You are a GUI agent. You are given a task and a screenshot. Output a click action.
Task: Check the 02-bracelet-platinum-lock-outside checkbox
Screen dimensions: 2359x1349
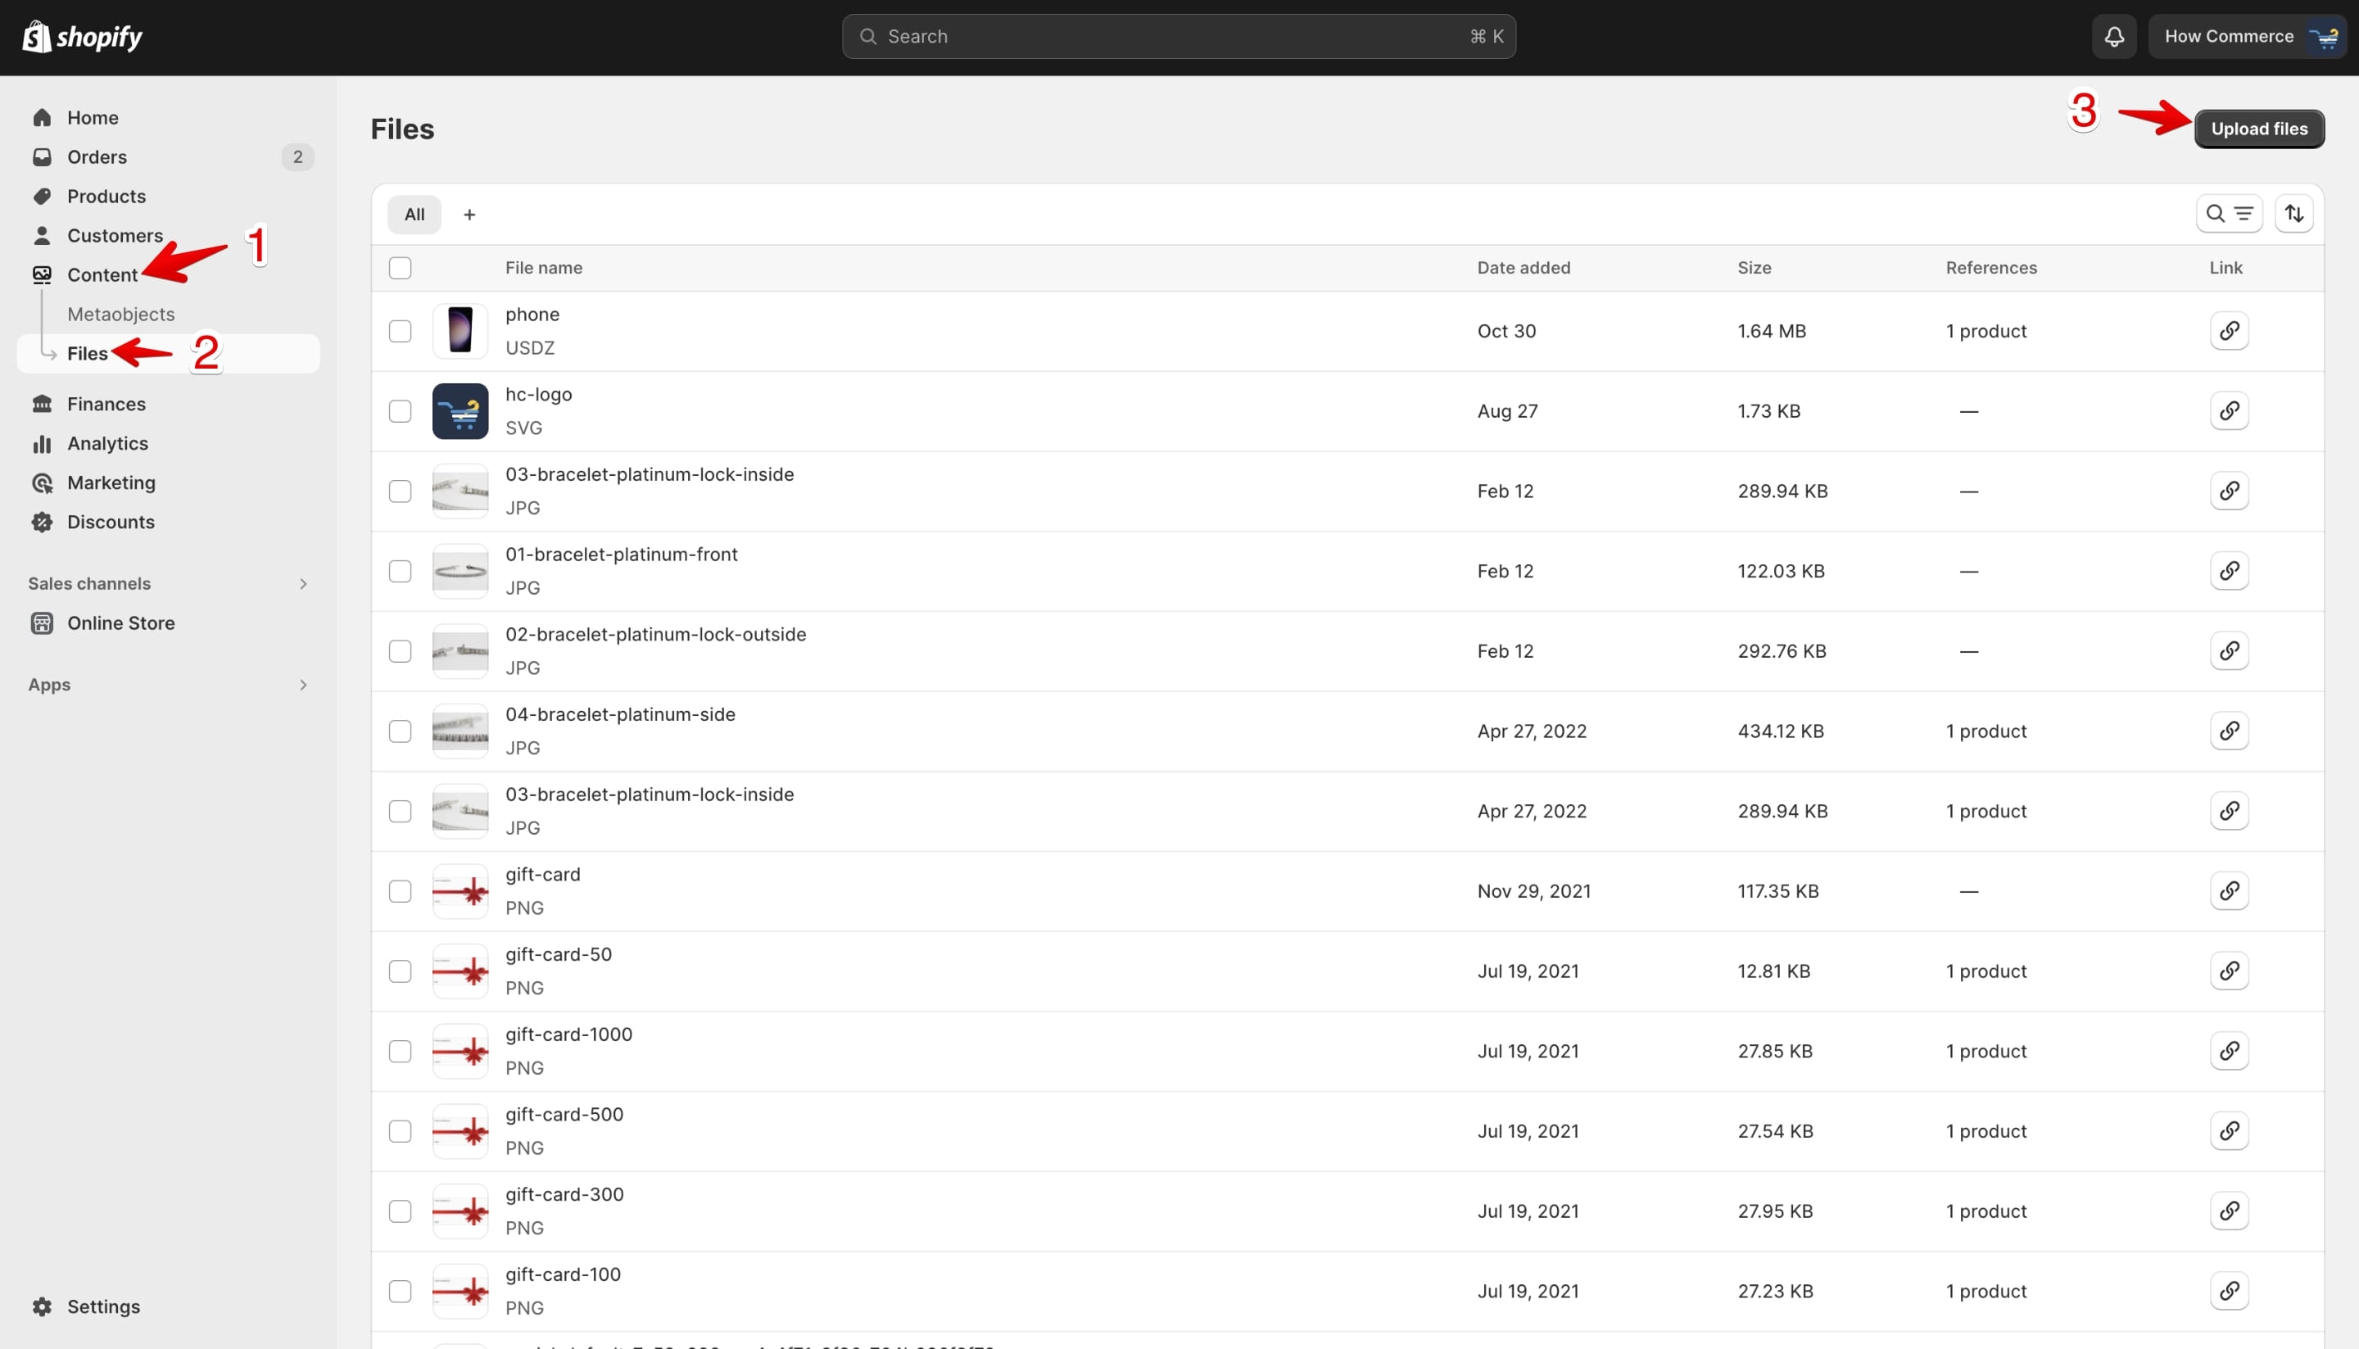[401, 650]
